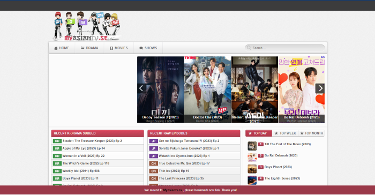Open the MOVIES menu item
Screen dimensions: 375x195
pos(118,48)
